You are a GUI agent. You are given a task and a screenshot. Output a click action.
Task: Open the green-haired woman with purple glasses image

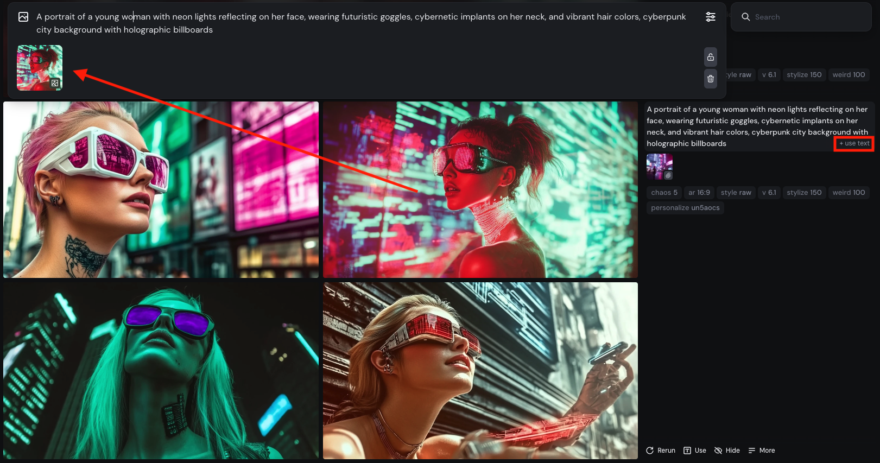click(x=161, y=370)
